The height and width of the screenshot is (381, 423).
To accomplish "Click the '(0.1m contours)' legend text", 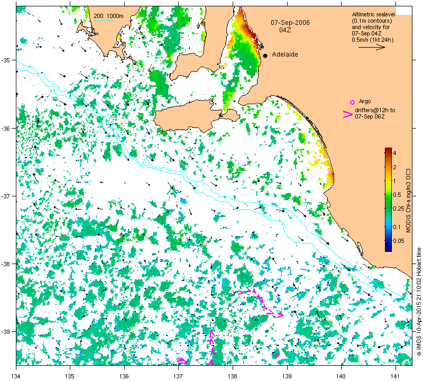I will click(372, 21).
